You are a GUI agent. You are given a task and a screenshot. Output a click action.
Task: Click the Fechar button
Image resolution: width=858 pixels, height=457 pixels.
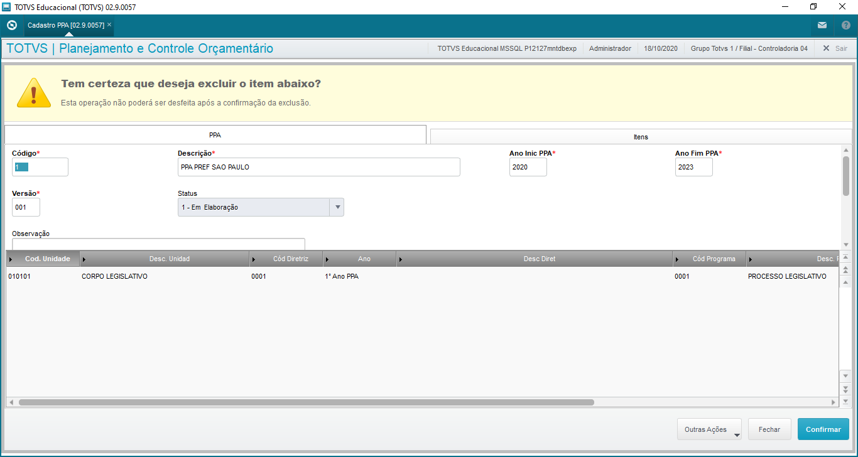(769, 429)
